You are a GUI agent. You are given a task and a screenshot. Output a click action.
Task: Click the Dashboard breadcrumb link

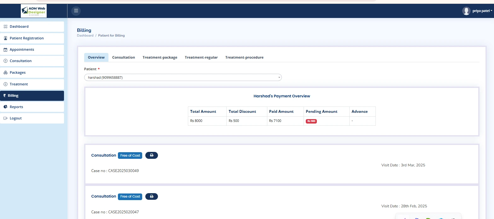click(85, 35)
